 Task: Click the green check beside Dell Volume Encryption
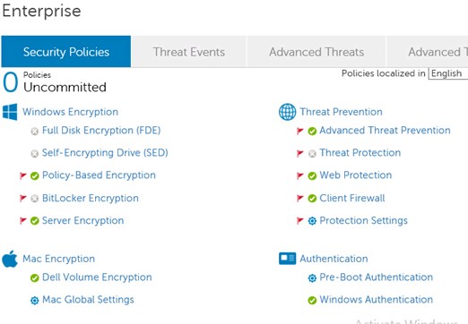(x=35, y=278)
